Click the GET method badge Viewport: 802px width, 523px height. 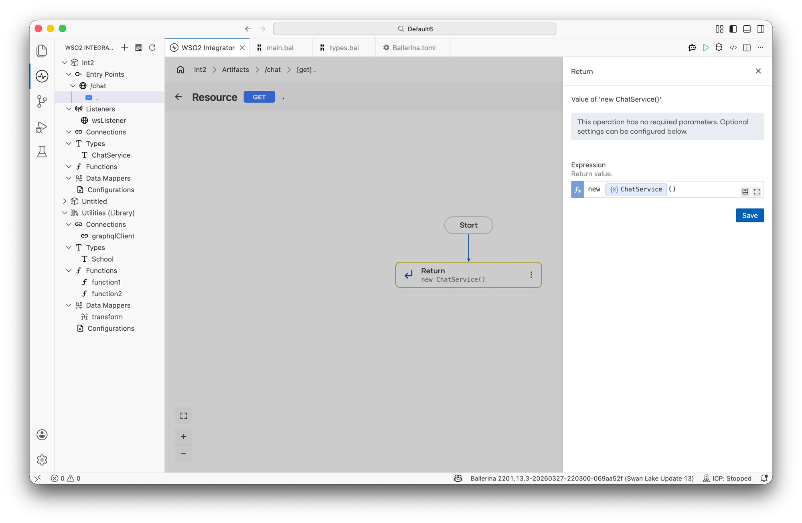[259, 97]
